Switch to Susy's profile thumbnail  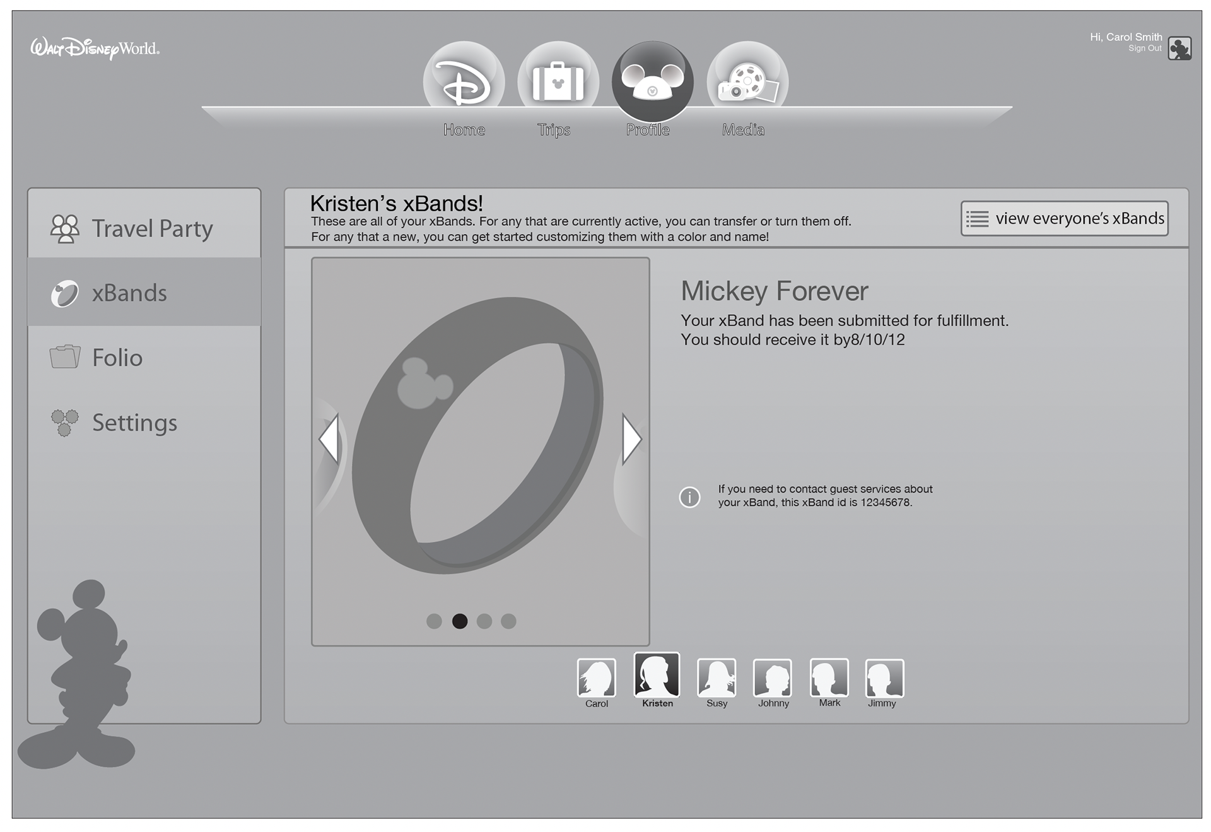pyautogui.click(x=717, y=679)
